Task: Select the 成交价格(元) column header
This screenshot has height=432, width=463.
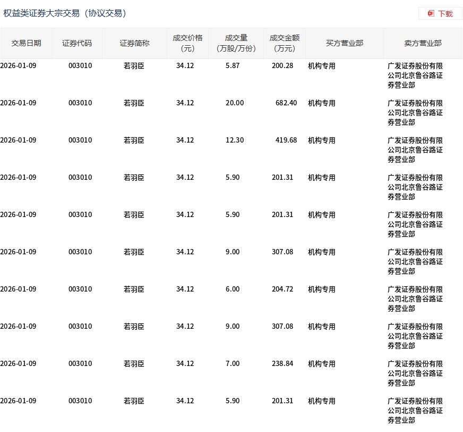Action: pos(187,43)
